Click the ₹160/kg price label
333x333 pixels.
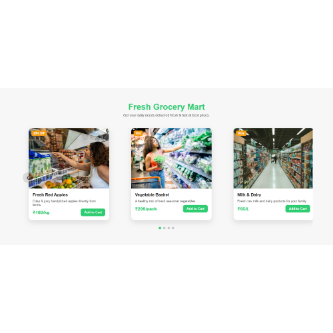coord(41,212)
